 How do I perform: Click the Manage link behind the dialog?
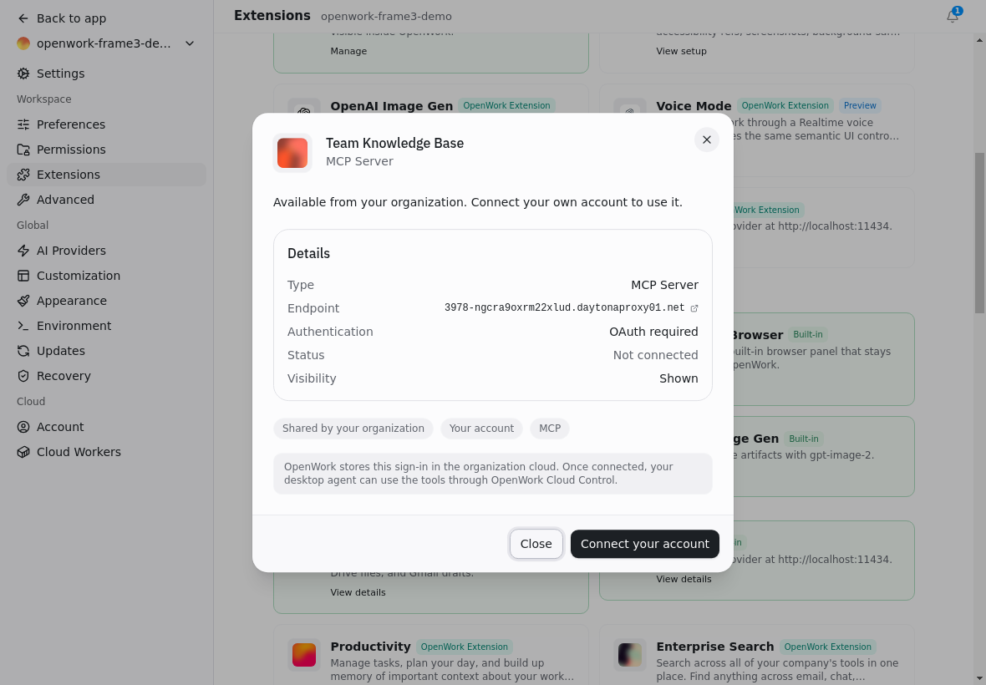[x=348, y=52]
